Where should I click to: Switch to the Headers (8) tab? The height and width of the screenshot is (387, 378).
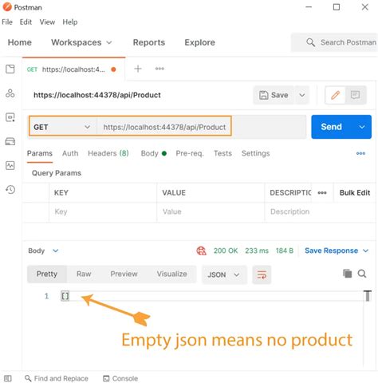pyautogui.click(x=108, y=153)
